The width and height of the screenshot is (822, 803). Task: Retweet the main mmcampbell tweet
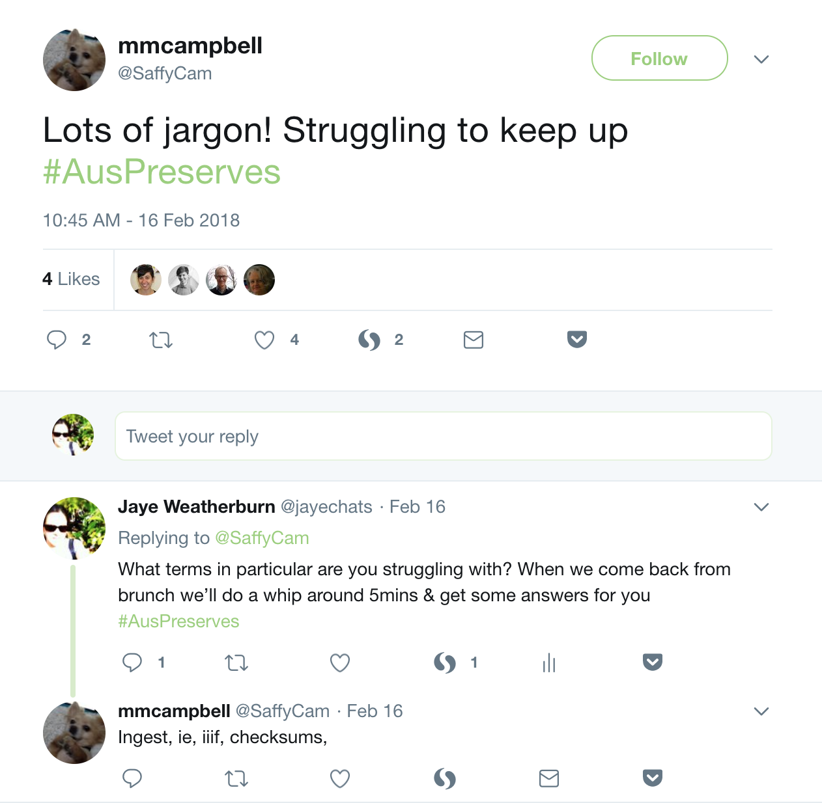(x=161, y=340)
